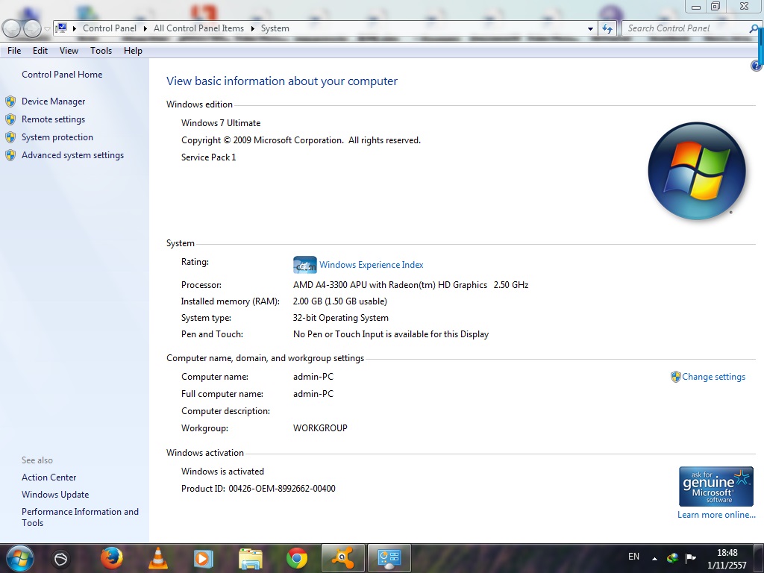
Task: Click the "Windows is activated" status text
Action: click(222, 472)
